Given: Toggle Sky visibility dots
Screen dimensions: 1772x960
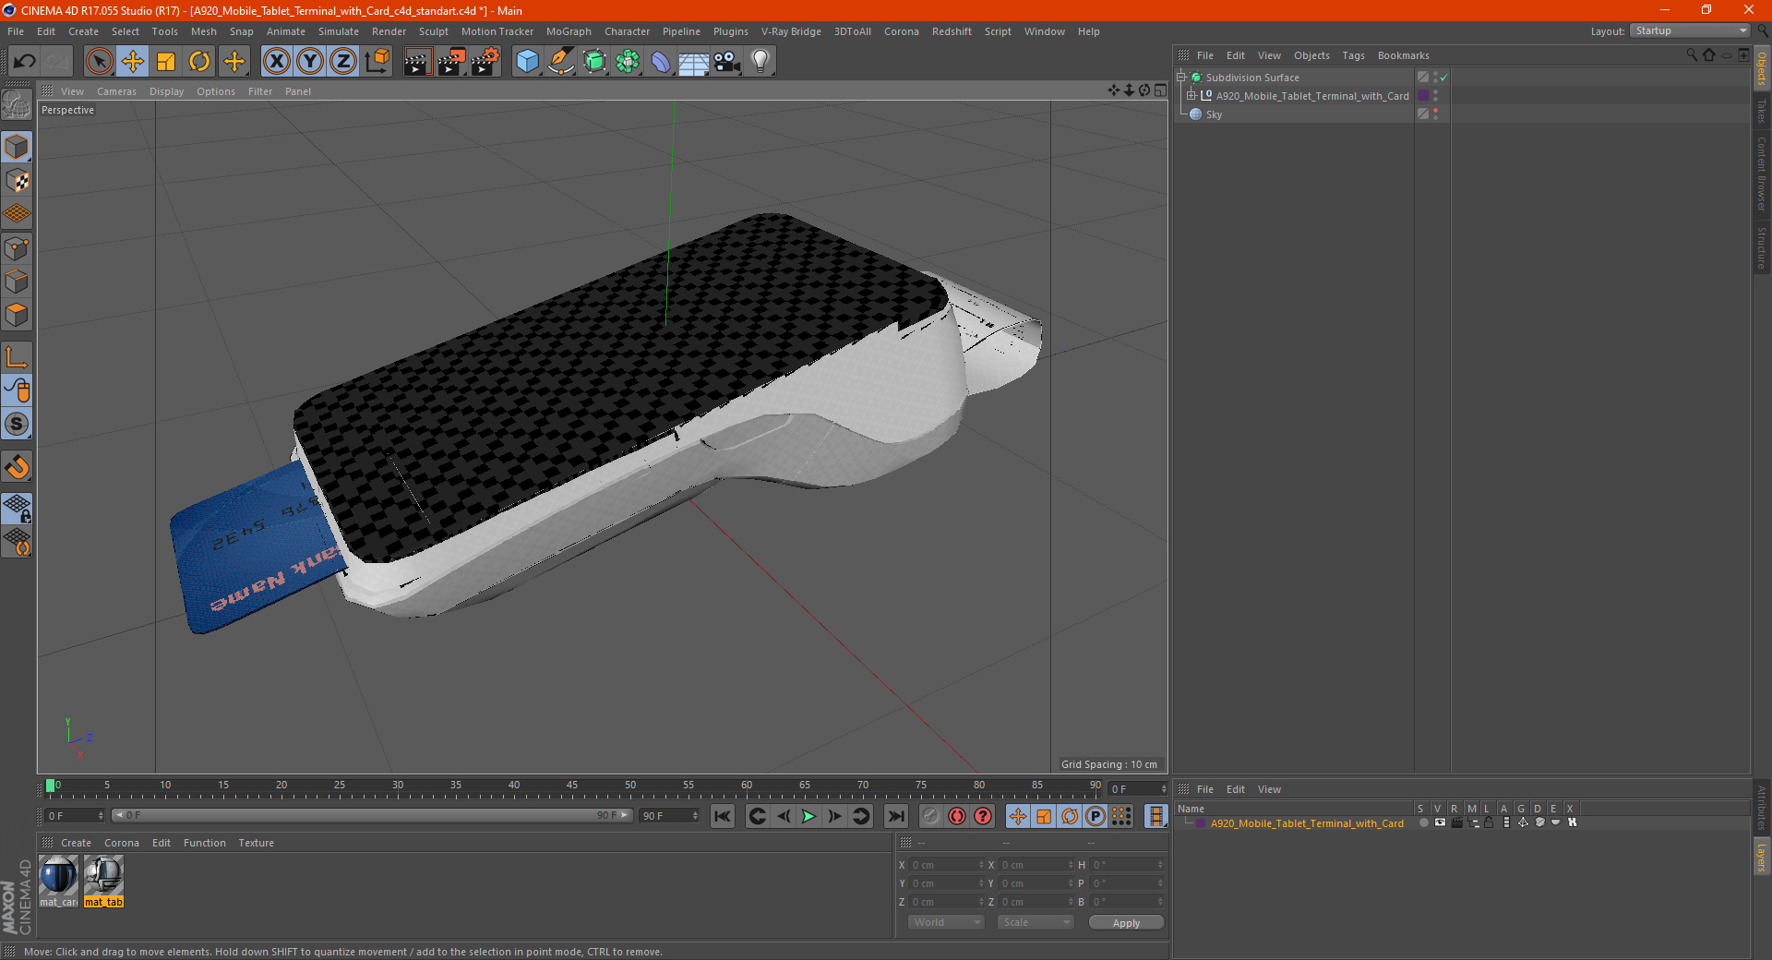Looking at the screenshot, I should (1435, 114).
